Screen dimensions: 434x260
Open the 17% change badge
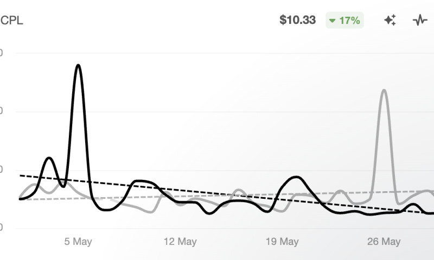(x=344, y=21)
